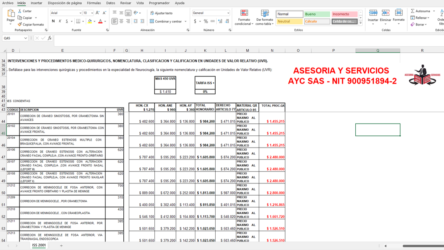The image size is (444, 250).
Task: Apply italic with the K button
Action: [x=60, y=21]
